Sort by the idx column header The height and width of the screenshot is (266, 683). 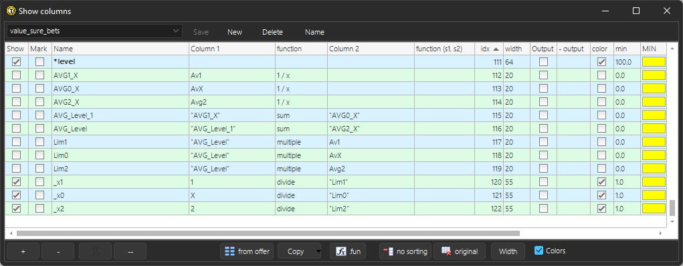(489, 49)
